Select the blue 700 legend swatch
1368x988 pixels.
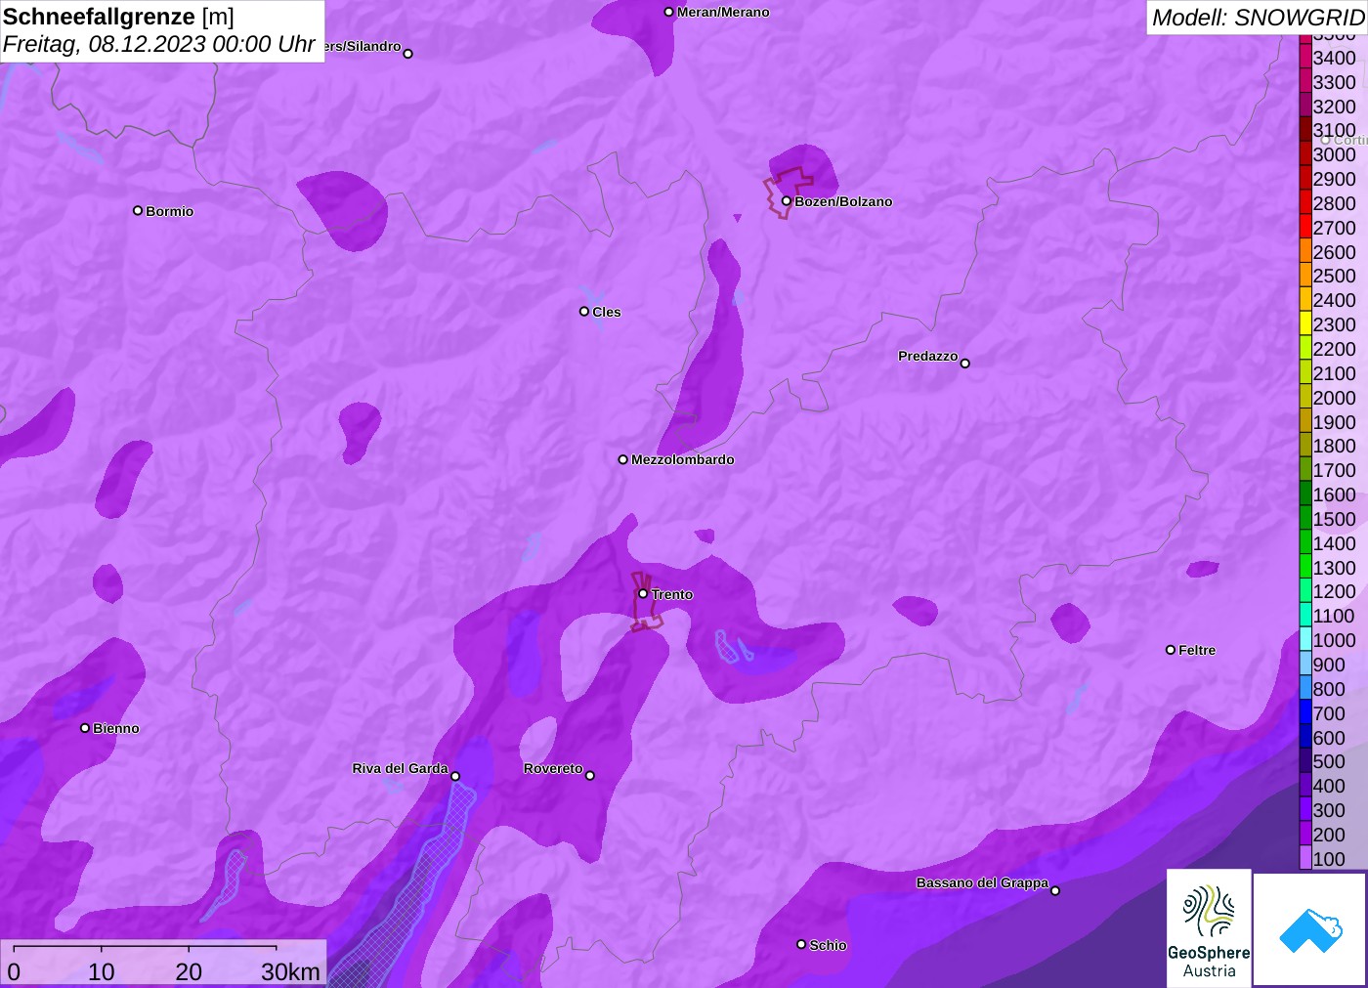(x=1305, y=713)
